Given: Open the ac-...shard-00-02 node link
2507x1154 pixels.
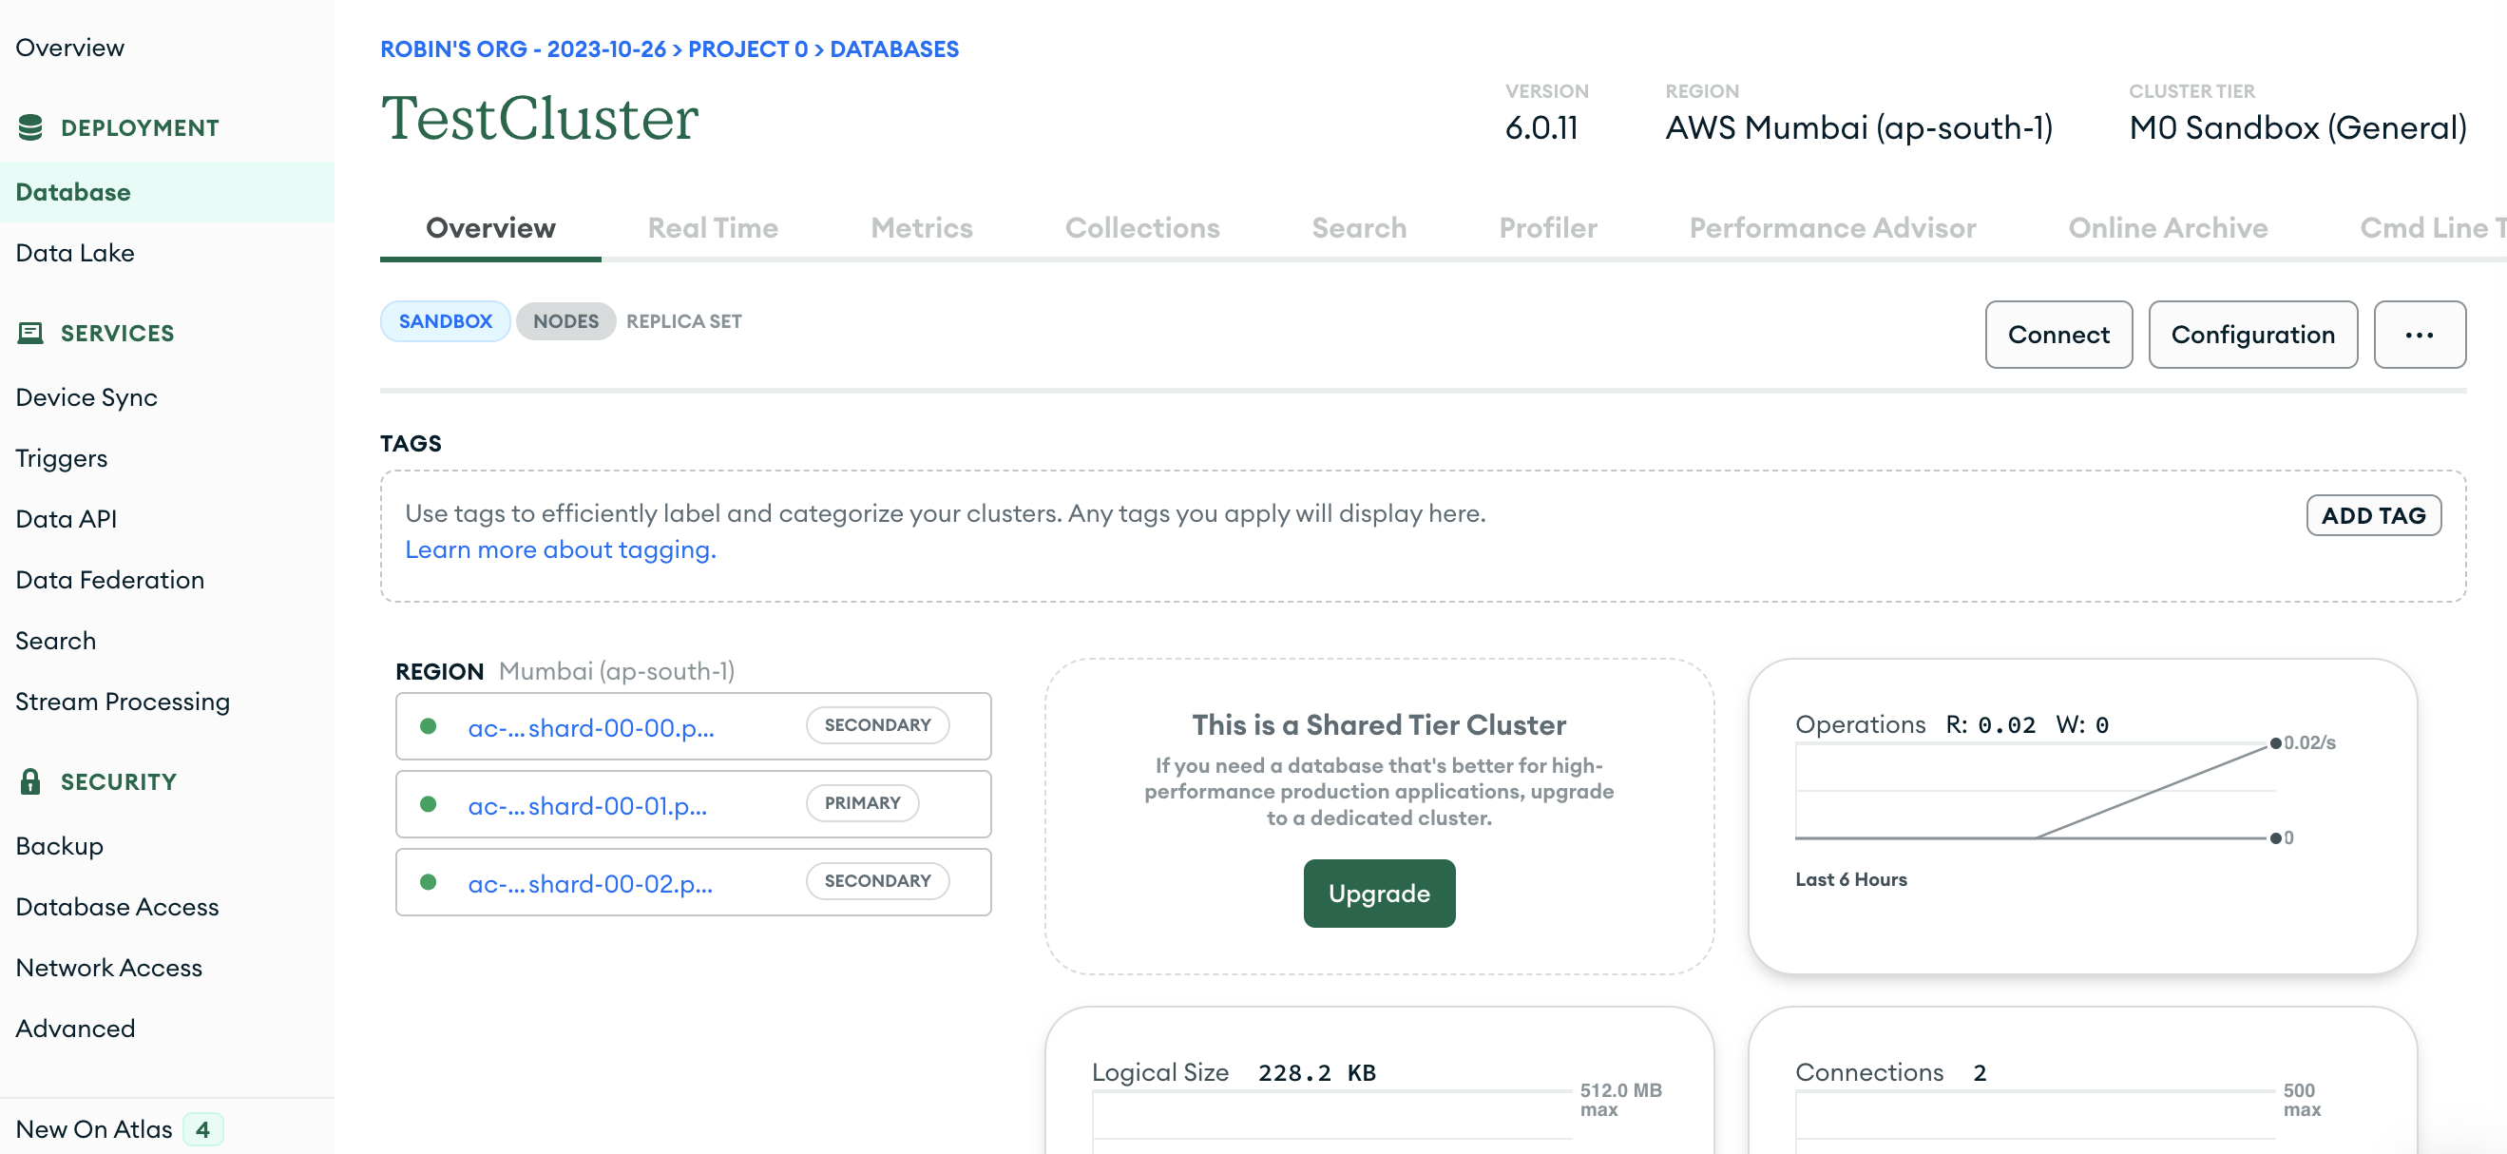Looking at the screenshot, I should tap(590, 883).
